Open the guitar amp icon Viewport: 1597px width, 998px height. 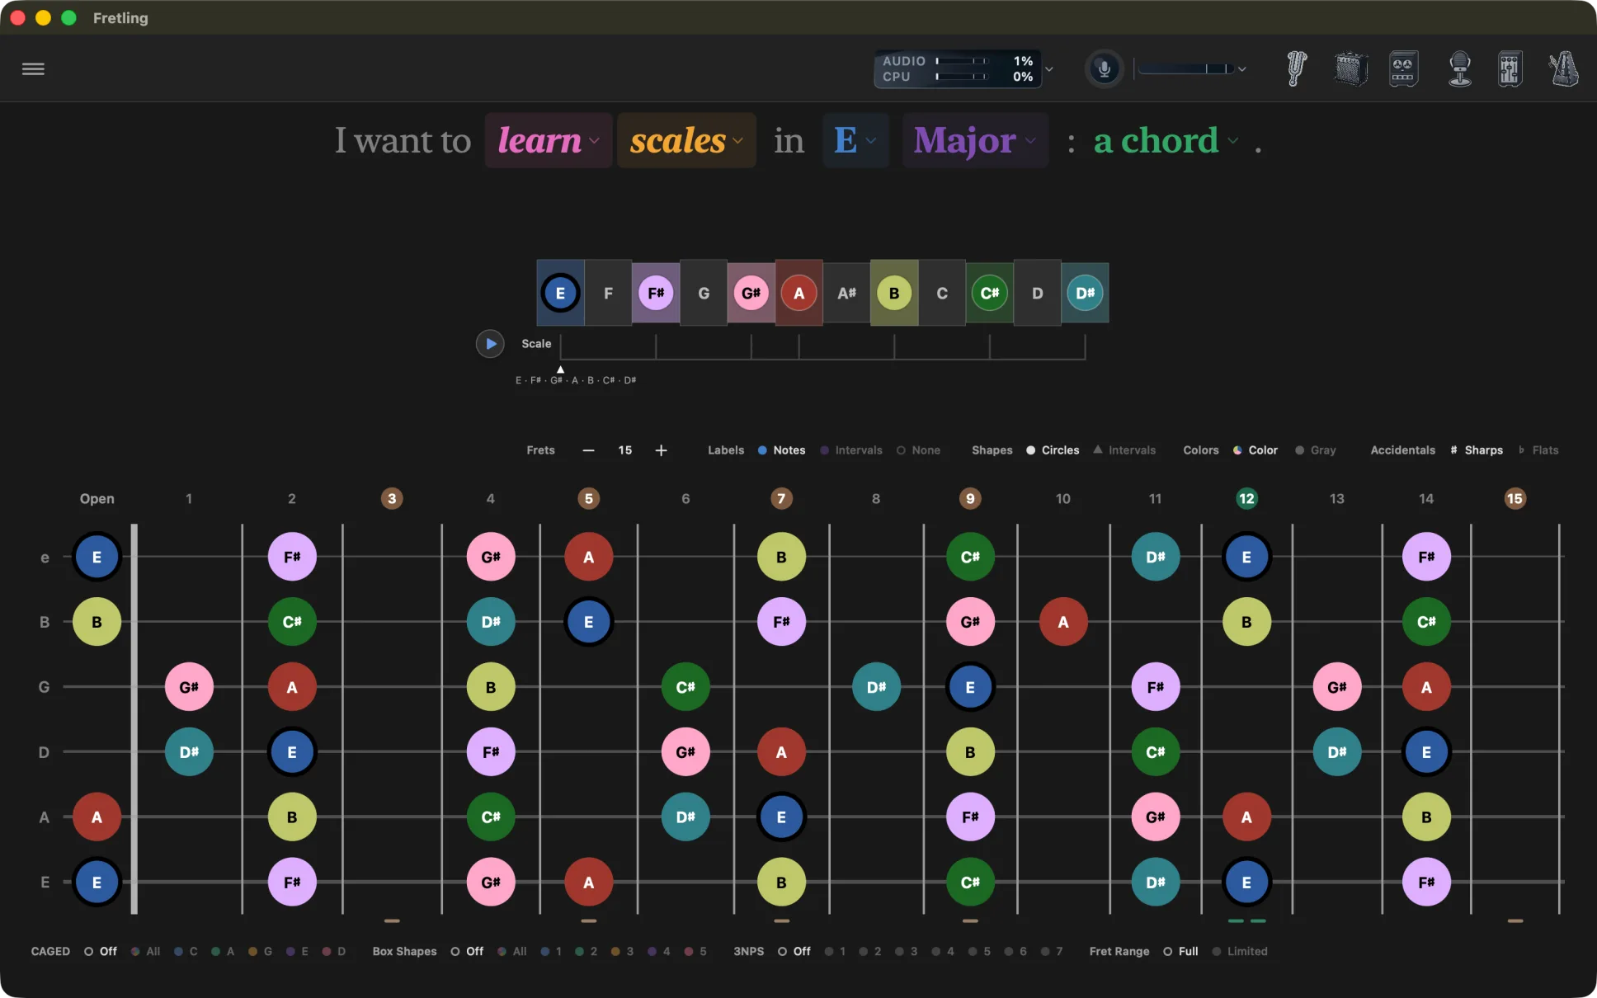click(x=1351, y=68)
